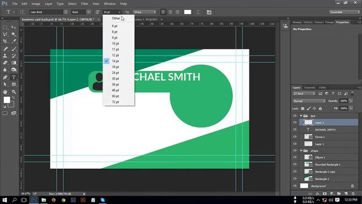Select the Blur tool
This screenshot has width=362, height=204.
point(5,70)
